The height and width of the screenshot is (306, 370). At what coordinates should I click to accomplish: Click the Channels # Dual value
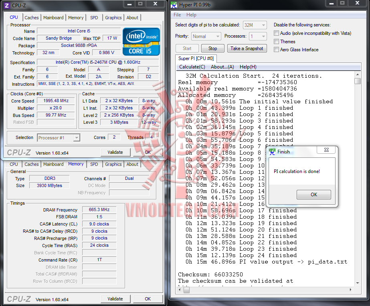tap(129, 179)
